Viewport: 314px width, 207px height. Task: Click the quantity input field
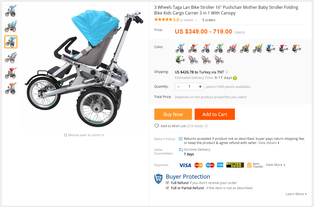(x=189, y=87)
